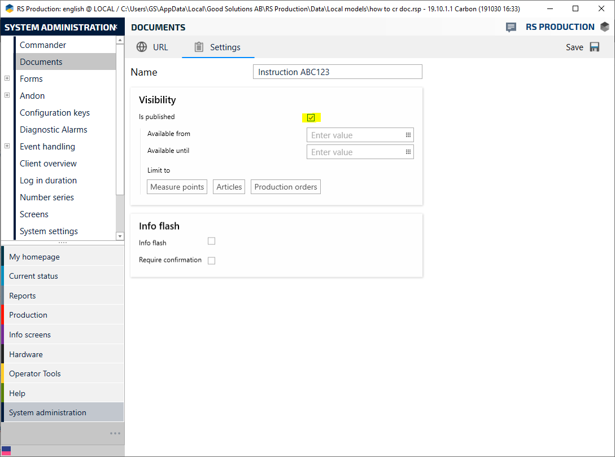The height and width of the screenshot is (457, 615).
Task: Click the Measure points limit button
Action: click(177, 187)
